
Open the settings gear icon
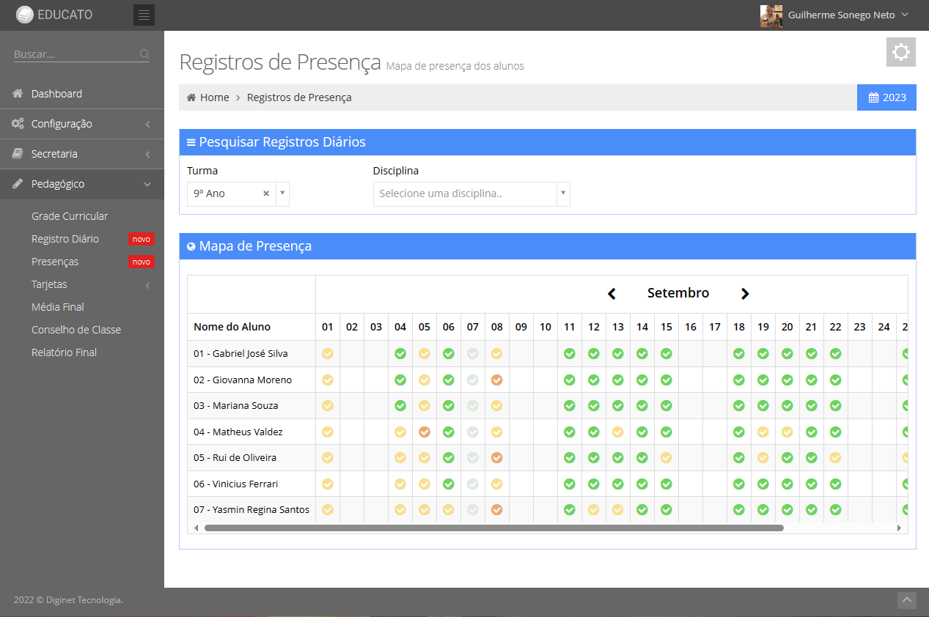coord(900,53)
